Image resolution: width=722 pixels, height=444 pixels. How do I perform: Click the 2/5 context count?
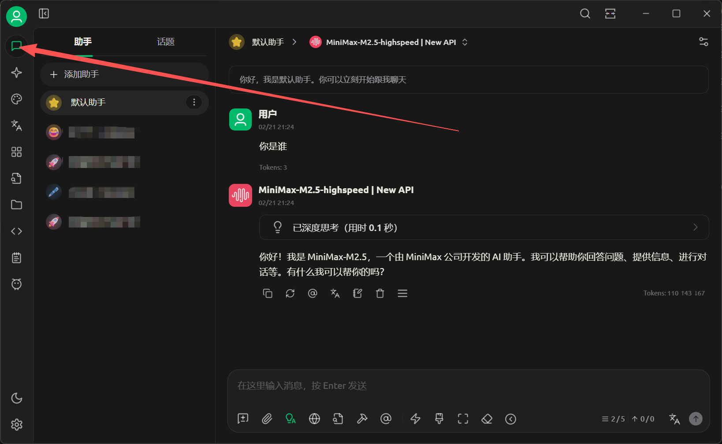click(614, 419)
